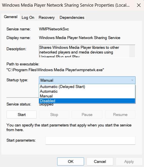Cancel the properties dialog
144x167 pixels.
click(x=100, y=162)
